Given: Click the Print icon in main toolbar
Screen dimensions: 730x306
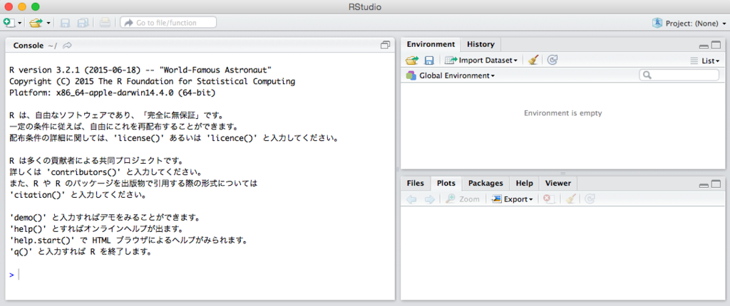Looking at the screenshot, I should [106, 22].
